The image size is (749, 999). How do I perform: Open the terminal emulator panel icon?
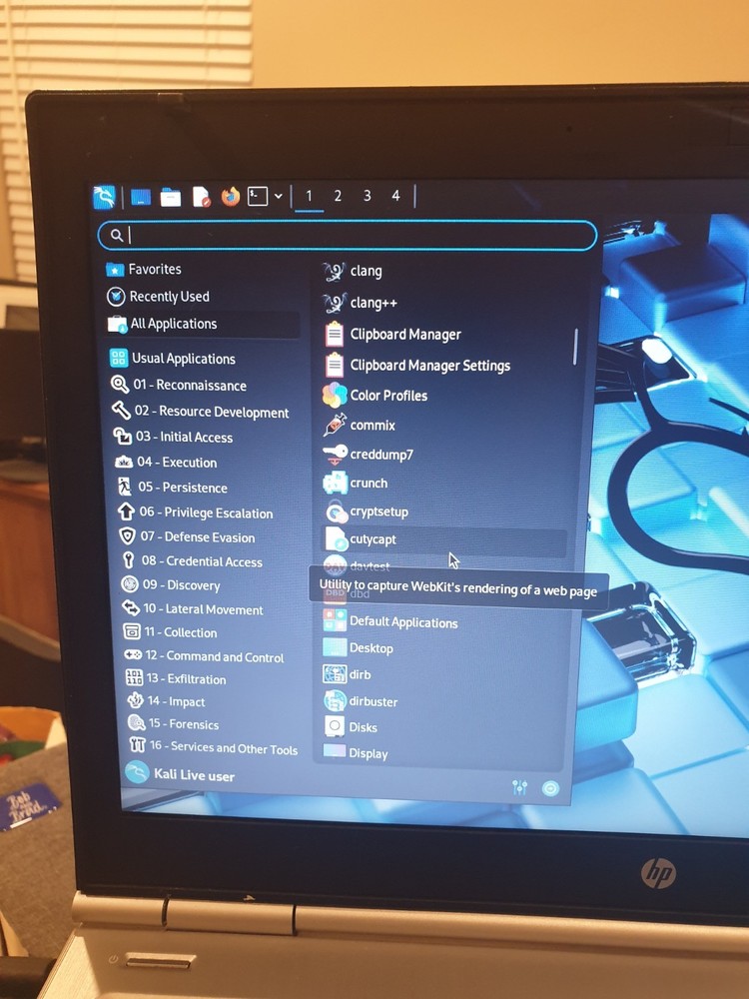coord(258,196)
